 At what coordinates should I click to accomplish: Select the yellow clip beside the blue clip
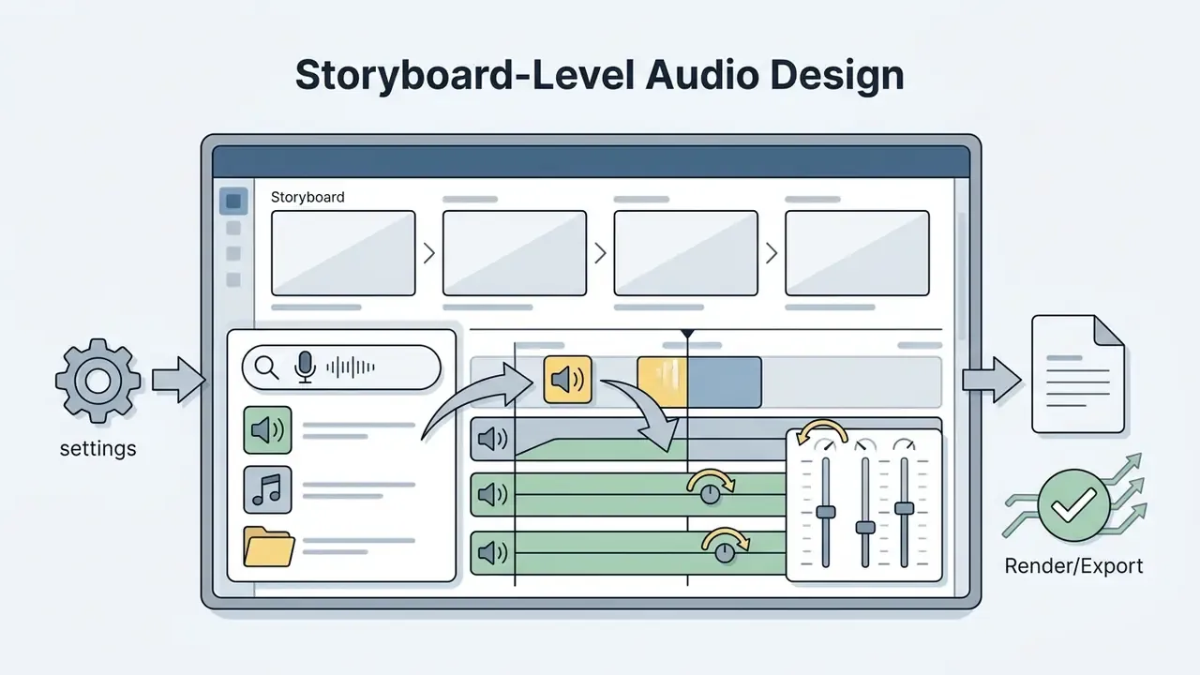click(662, 382)
